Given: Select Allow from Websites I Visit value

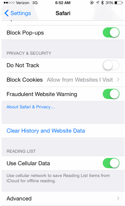Looking at the screenshot, I should click(x=80, y=80).
